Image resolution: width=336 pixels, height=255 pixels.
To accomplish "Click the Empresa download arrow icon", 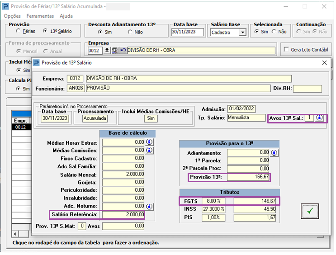I will click(107, 50).
